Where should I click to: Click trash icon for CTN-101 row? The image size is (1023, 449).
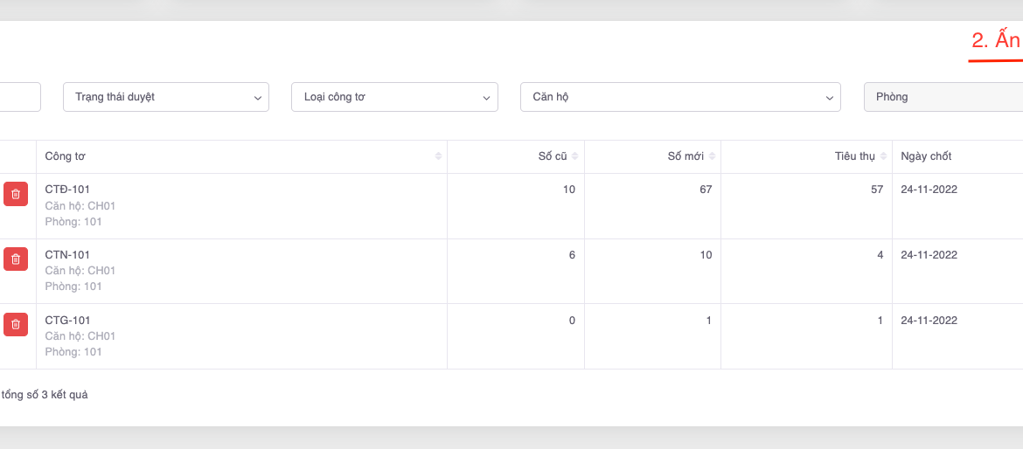pos(16,259)
